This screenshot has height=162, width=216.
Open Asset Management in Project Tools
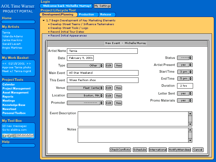pyautogui.click(x=16, y=93)
